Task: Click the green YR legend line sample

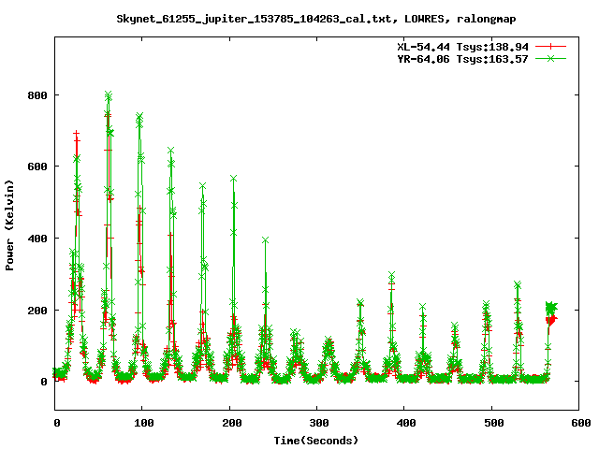Action: tap(550, 59)
